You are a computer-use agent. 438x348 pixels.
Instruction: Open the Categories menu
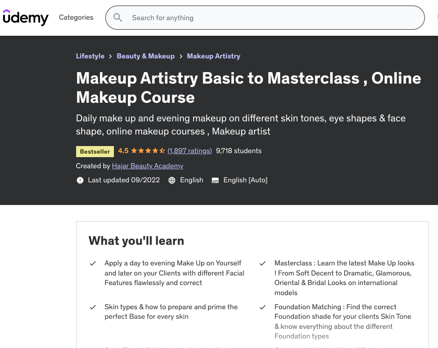click(x=76, y=18)
